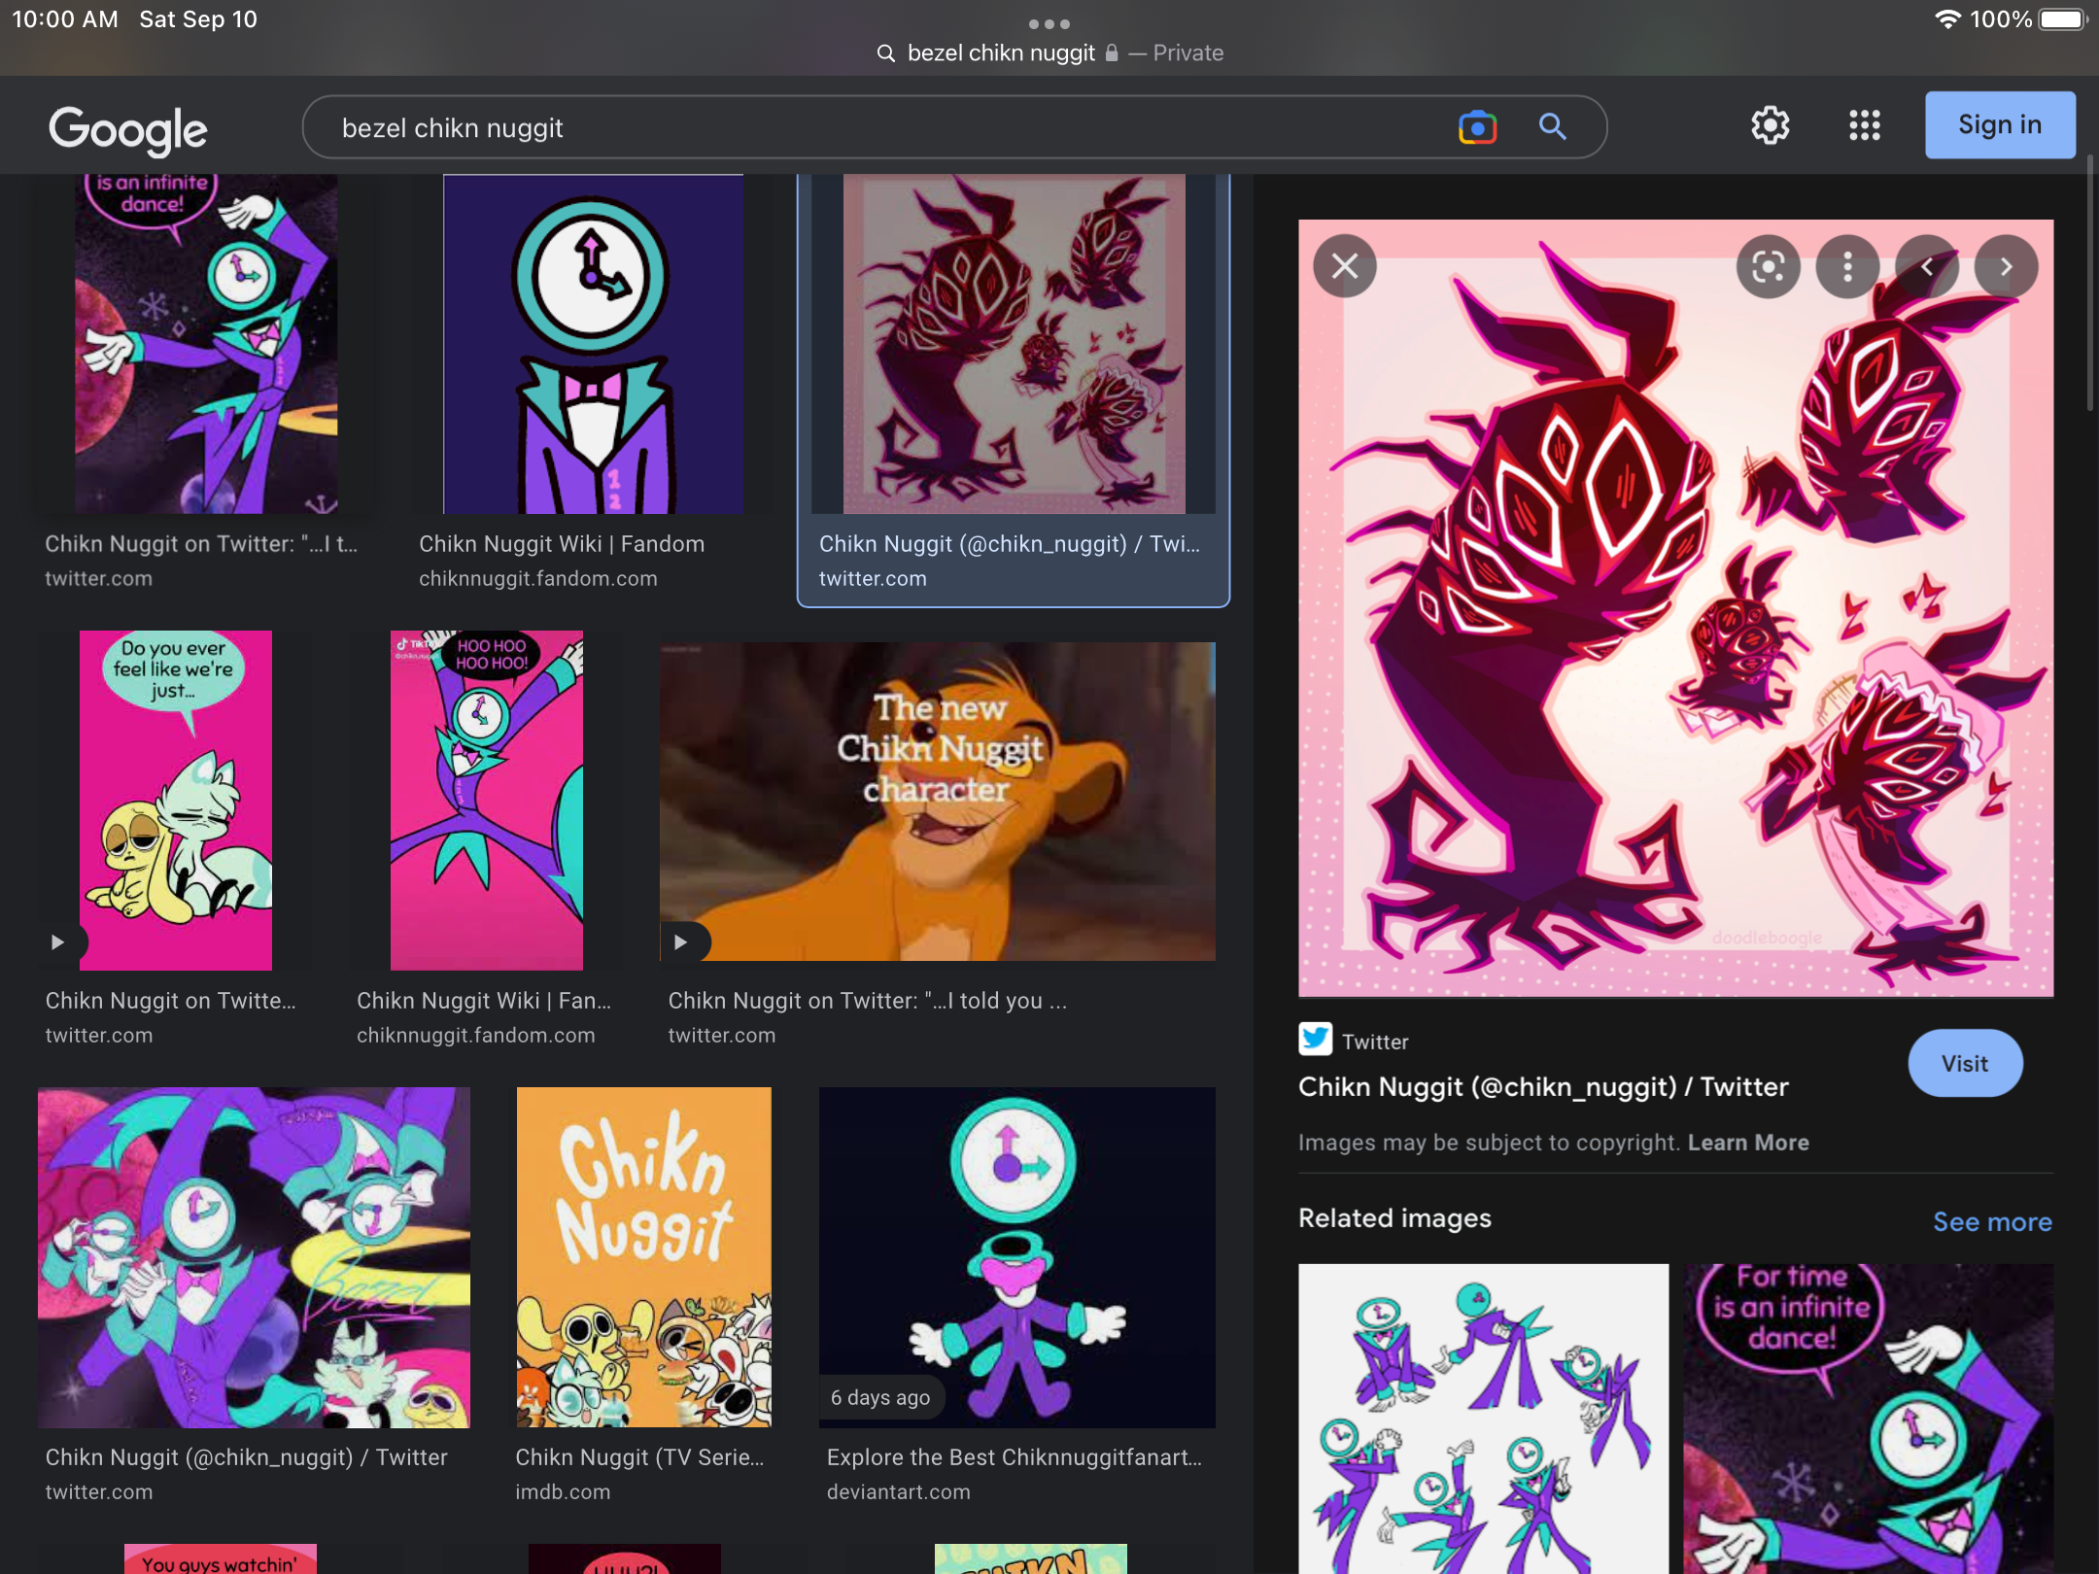Search inside image with Lens icon
The width and height of the screenshot is (2099, 1574).
click(1768, 266)
